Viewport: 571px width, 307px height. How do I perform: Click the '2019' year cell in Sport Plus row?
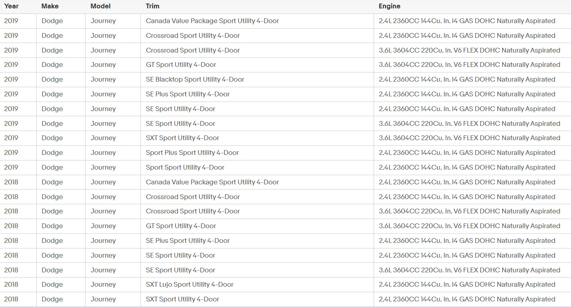click(x=11, y=153)
